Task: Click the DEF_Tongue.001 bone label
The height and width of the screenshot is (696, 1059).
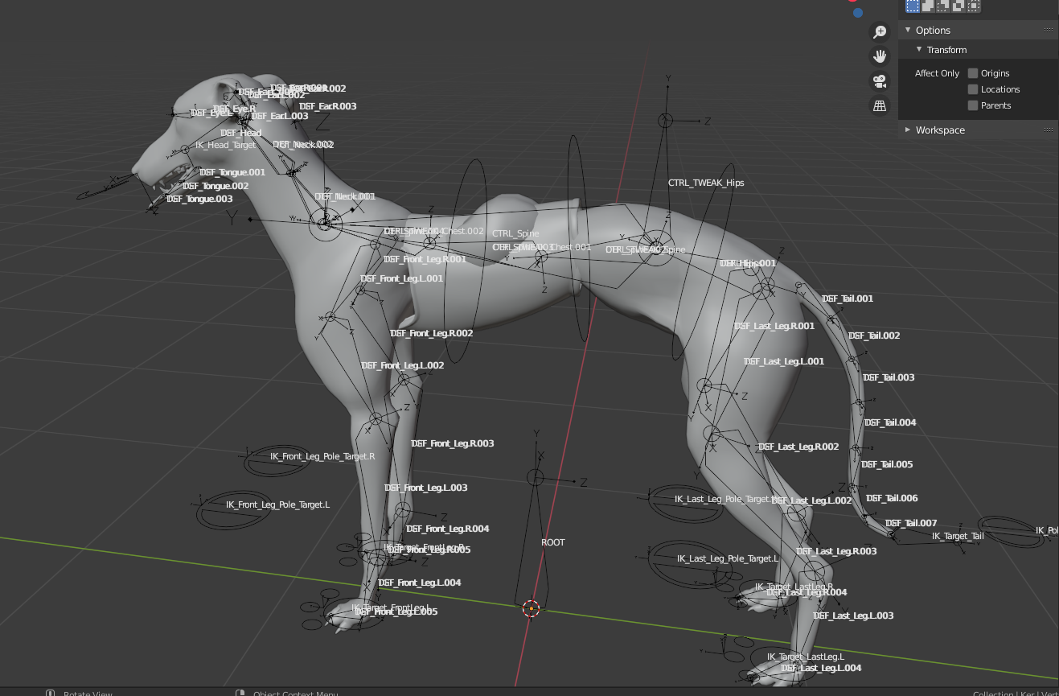Action: [x=232, y=172]
